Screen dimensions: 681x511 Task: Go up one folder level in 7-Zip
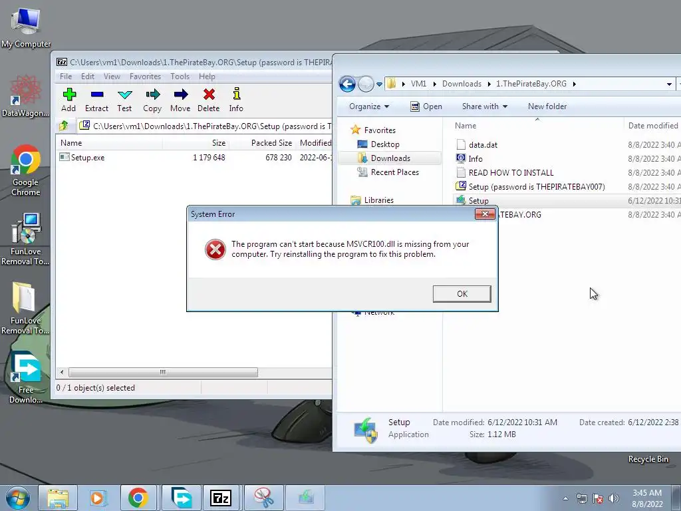[64, 126]
